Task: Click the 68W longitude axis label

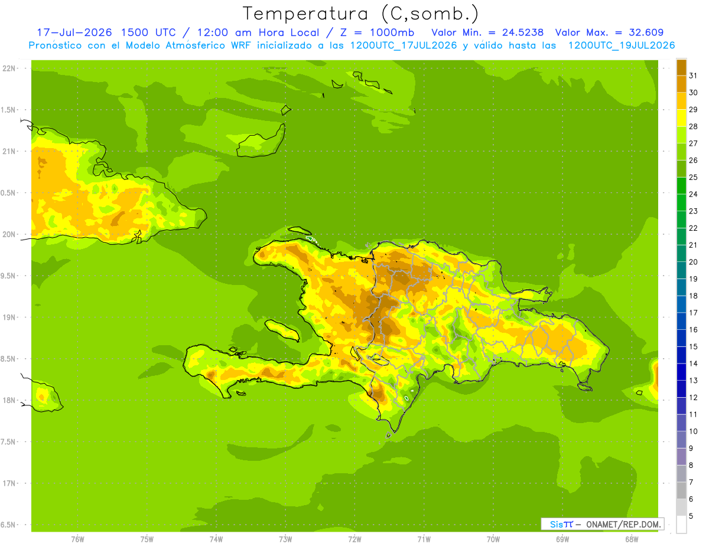Action: point(632,539)
